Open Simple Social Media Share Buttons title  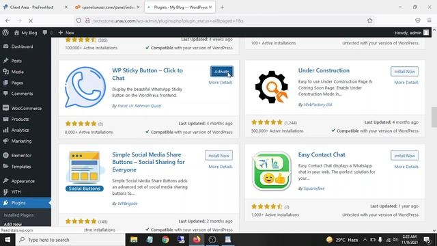pyautogui.click(x=148, y=162)
